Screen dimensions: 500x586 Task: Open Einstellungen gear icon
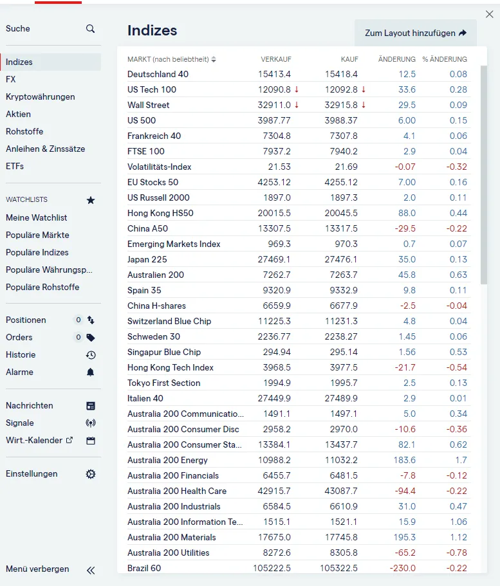[x=91, y=474]
